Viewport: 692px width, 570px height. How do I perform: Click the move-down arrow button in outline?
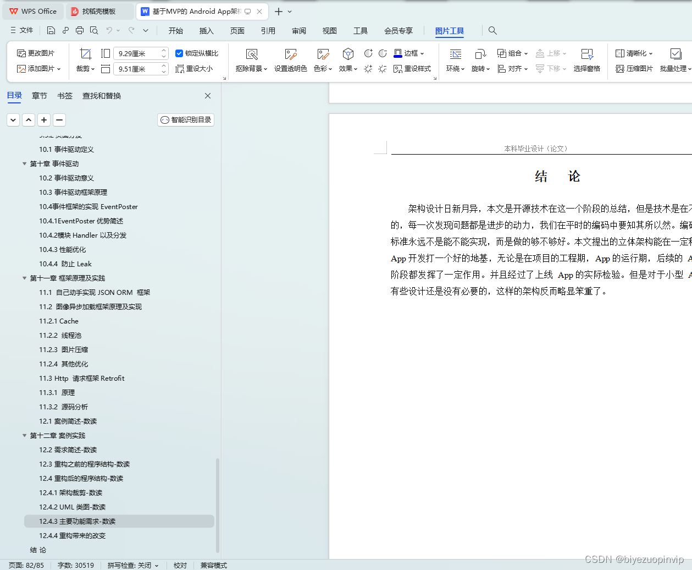[x=13, y=120]
